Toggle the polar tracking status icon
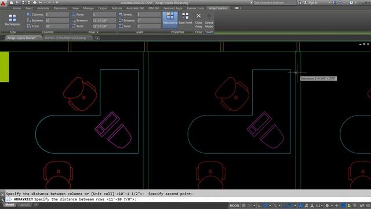 pyautogui.click(x=265, y=206)
